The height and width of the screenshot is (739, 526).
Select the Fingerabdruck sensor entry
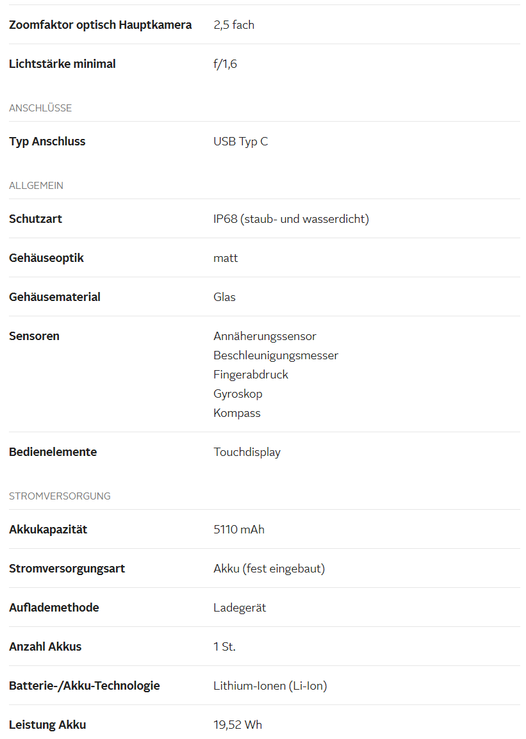pos(251,375)
